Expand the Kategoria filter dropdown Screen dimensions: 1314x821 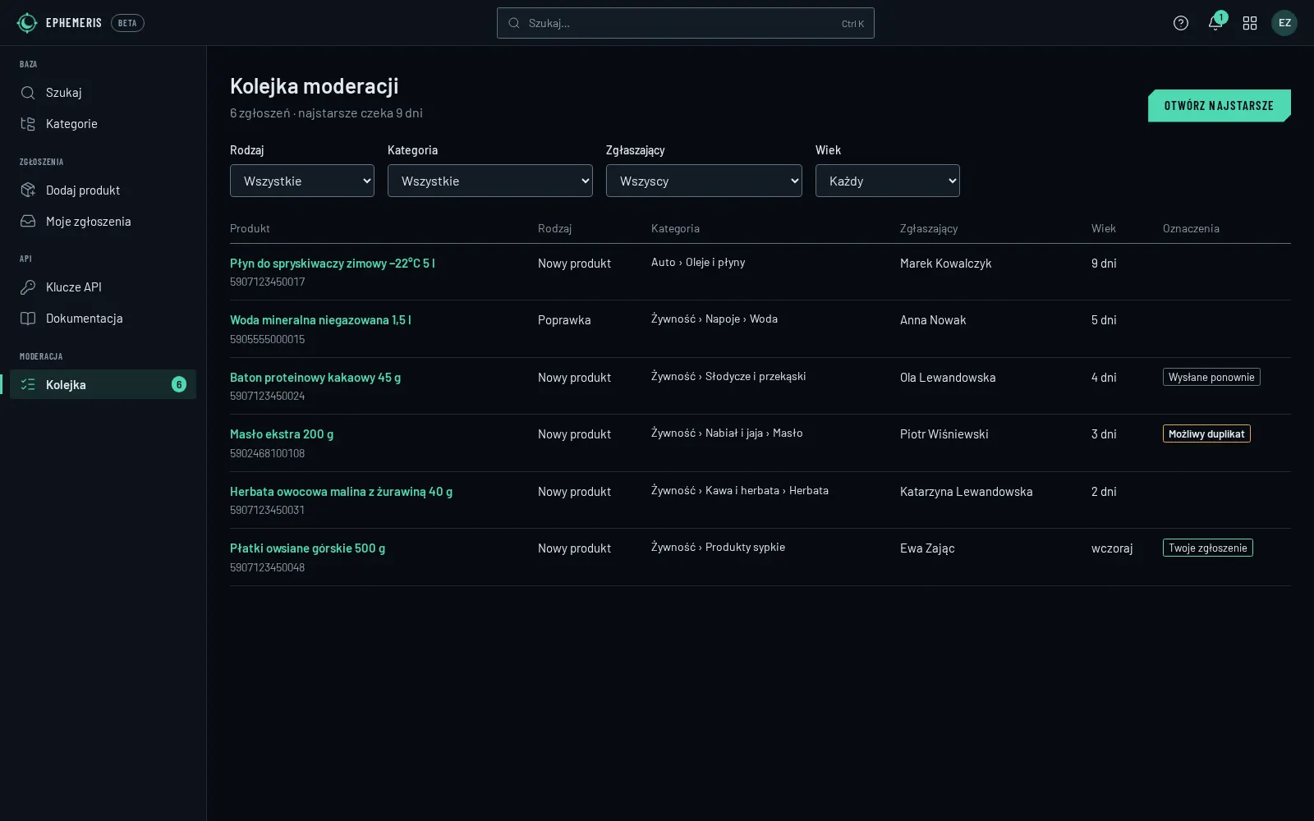(x=490, y=181)
